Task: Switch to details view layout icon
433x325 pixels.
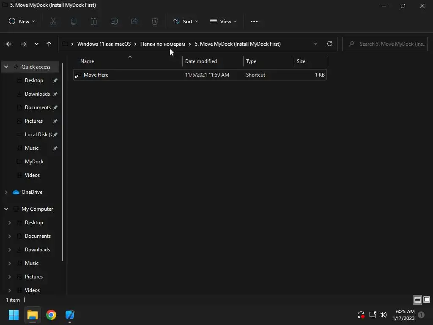Action: 417,300
